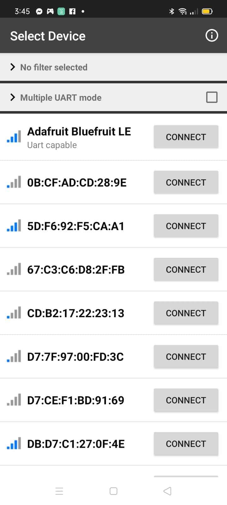Open recent apps navigation icon

(59, 491)
